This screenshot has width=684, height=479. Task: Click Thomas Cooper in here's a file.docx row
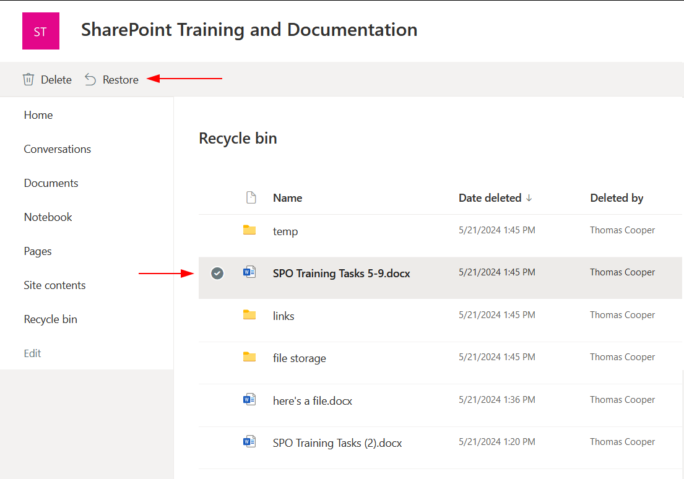point(623,400)
